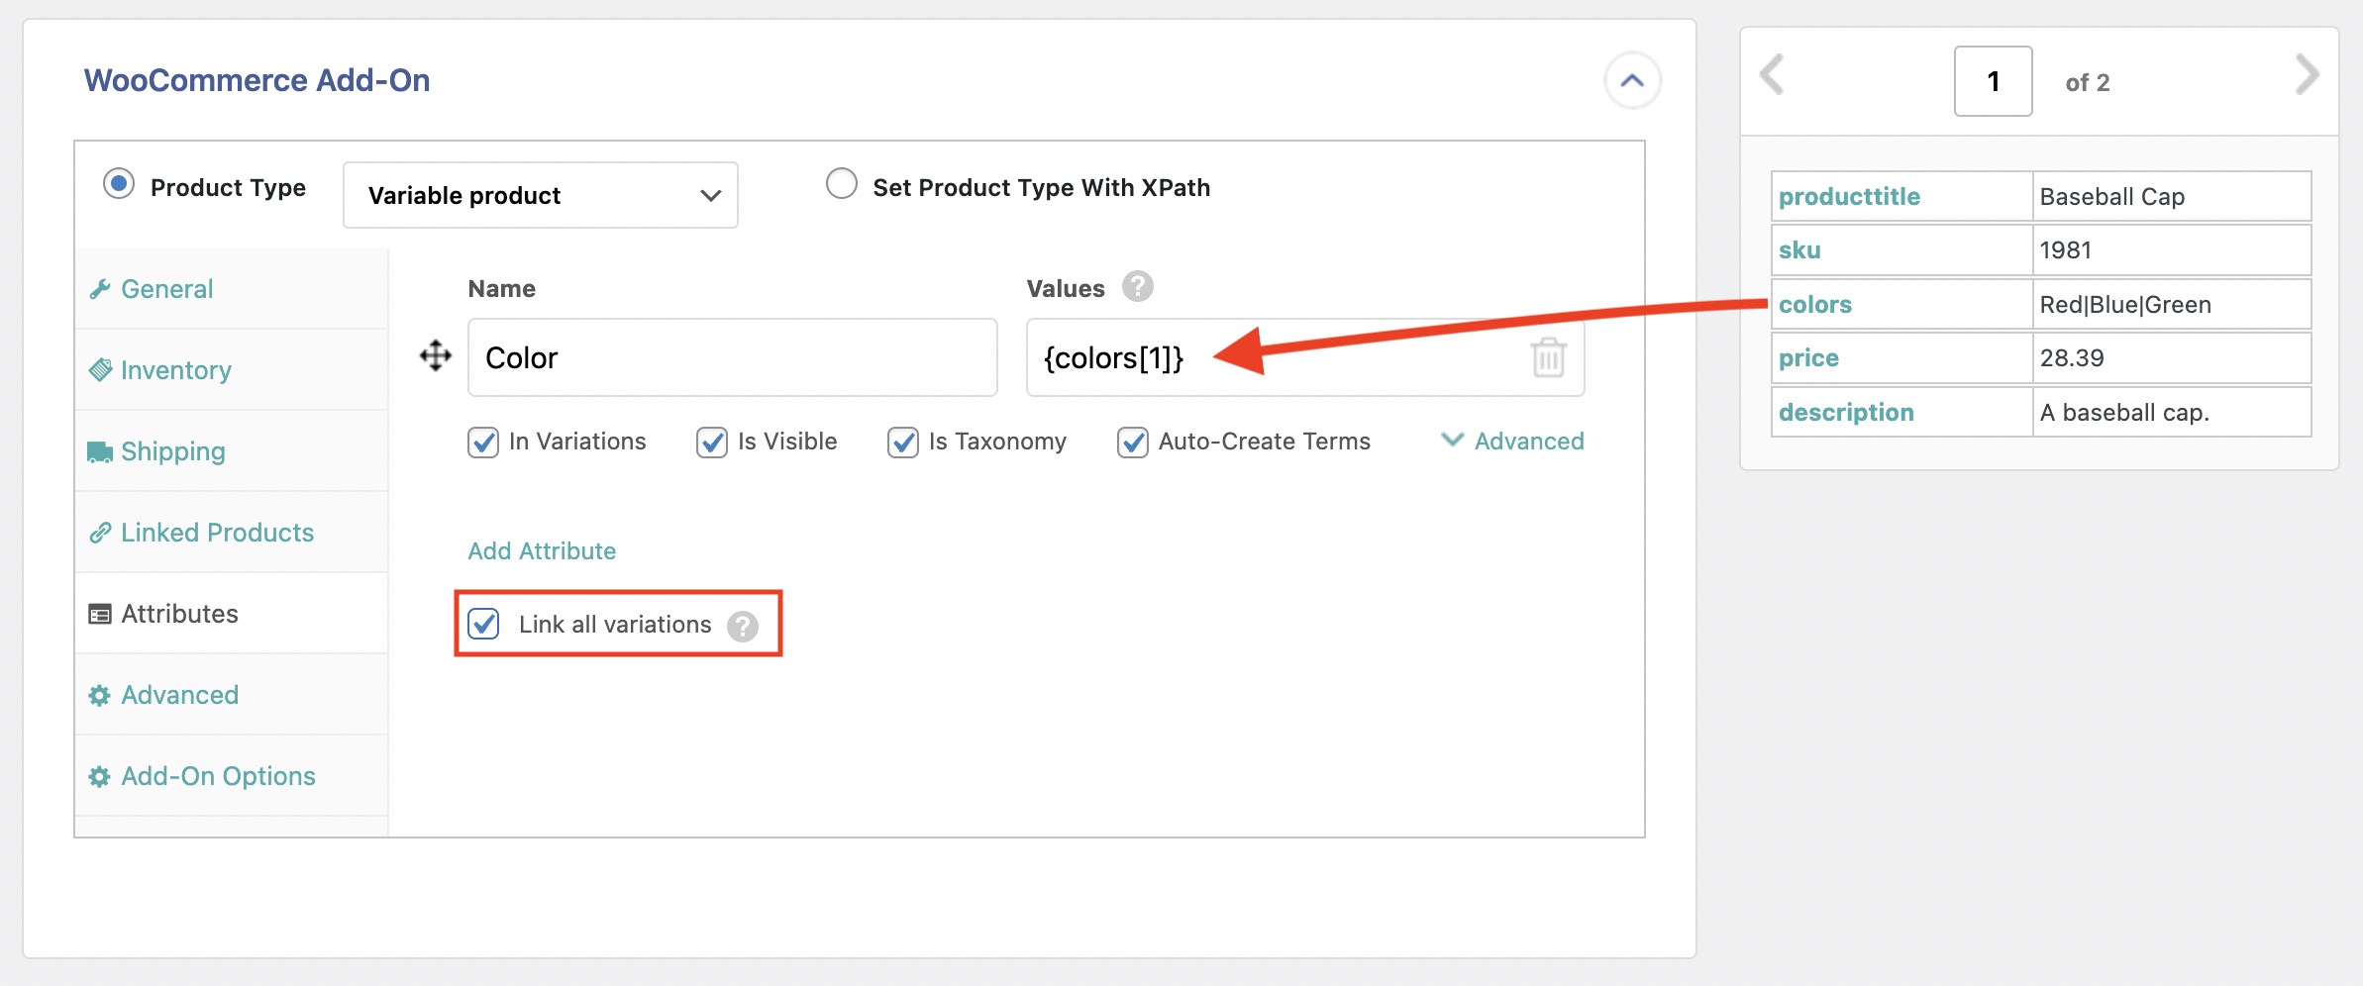Open the Shipping tab

tap(172, 451)
